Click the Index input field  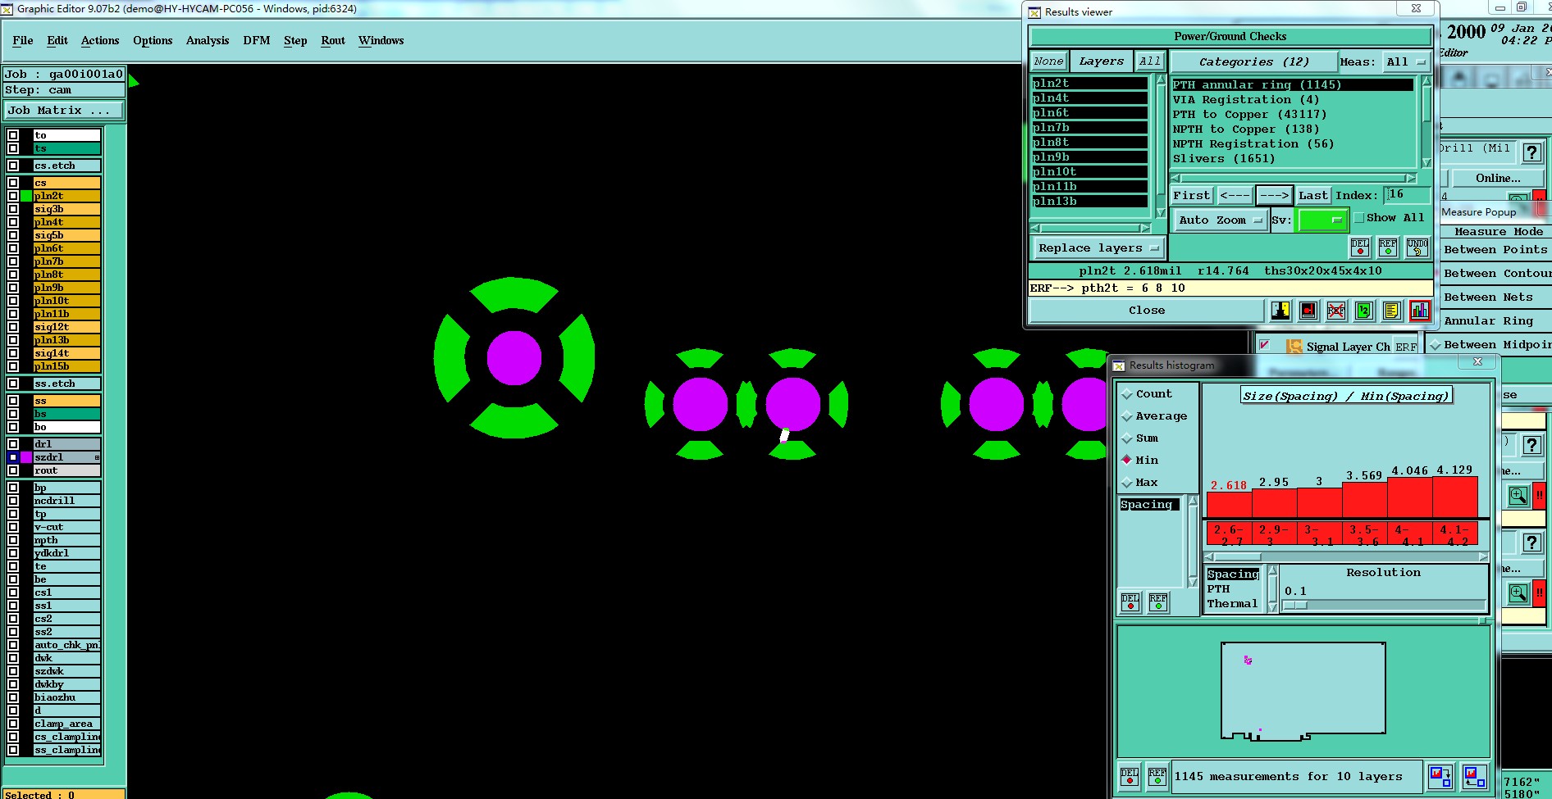[1407, 195]
